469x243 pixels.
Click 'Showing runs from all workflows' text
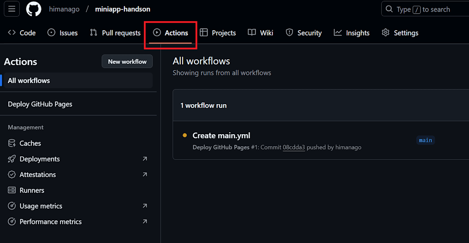coord(222,73)
